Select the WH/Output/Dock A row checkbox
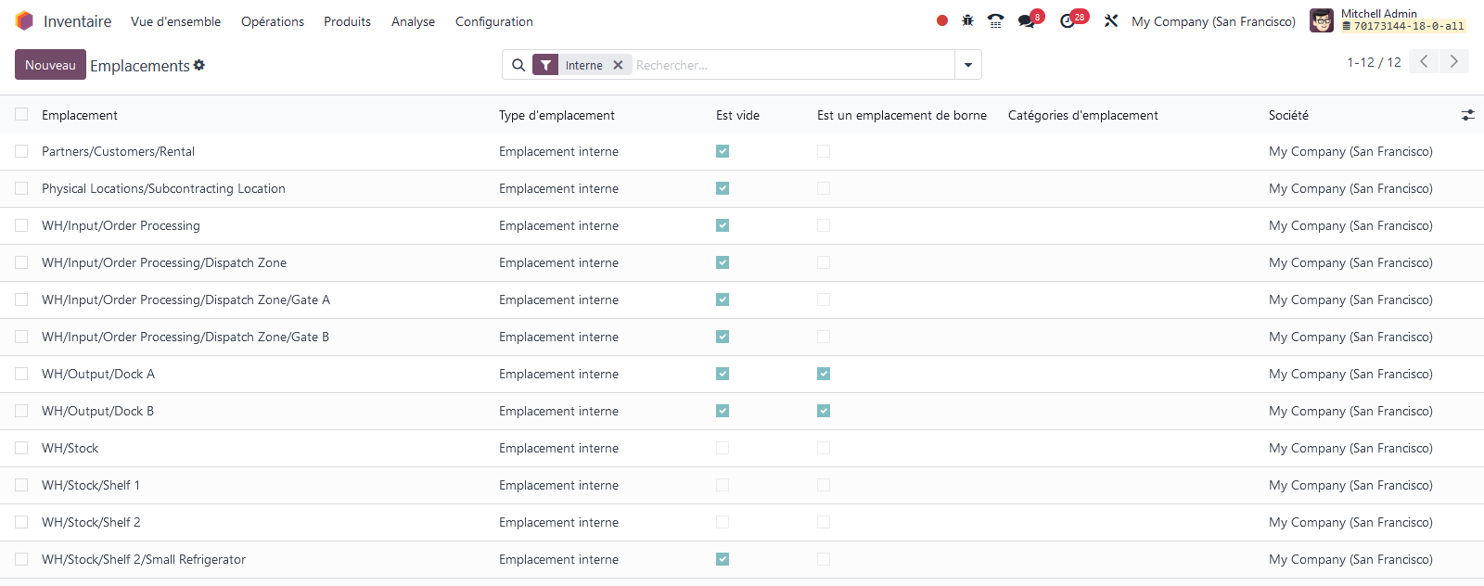The width and height of the screenshot is (1484, 586). 21,374
